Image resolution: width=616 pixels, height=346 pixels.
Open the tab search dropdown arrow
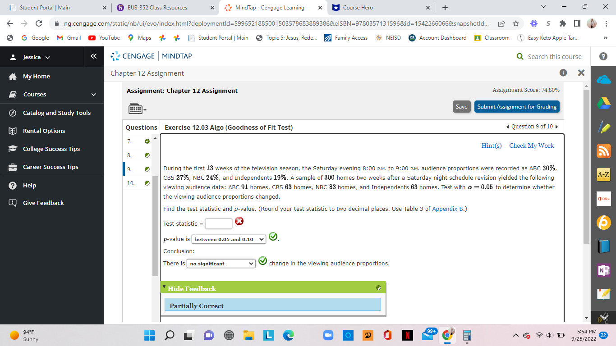coord(543,7)
